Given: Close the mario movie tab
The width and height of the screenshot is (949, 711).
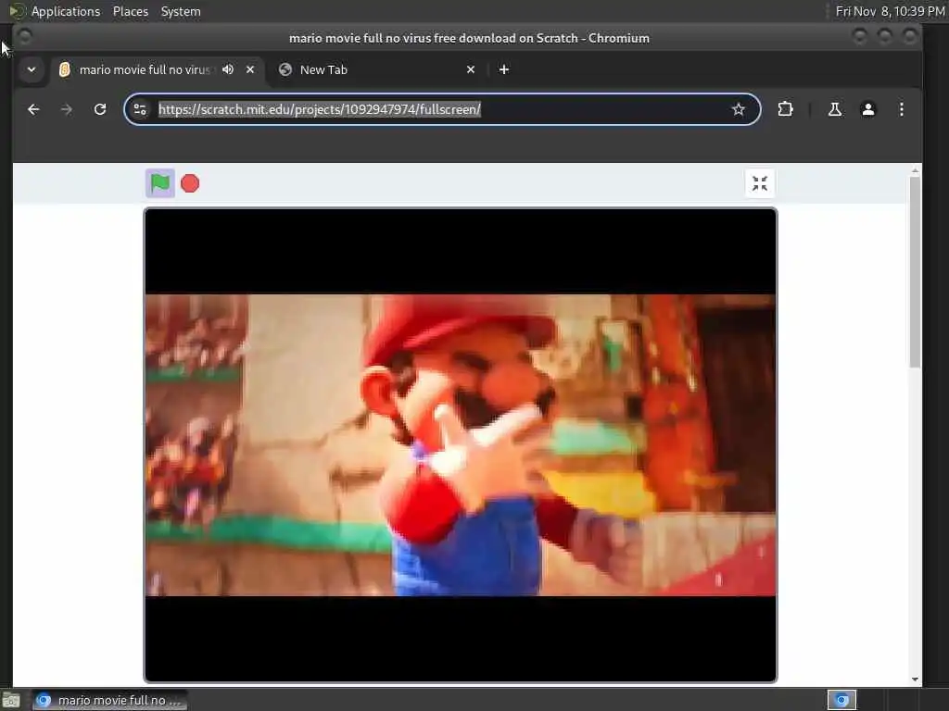Looking at the screenshot, I should (x=250, y=69).
